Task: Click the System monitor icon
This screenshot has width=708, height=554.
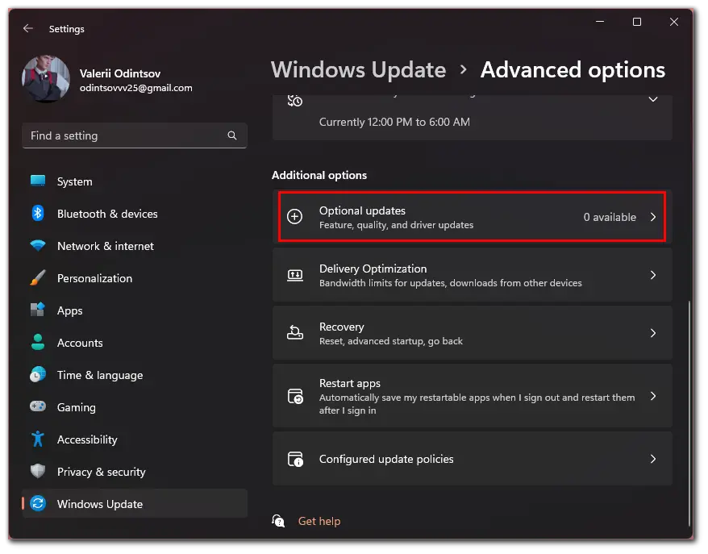Action: tap(38, 181)
